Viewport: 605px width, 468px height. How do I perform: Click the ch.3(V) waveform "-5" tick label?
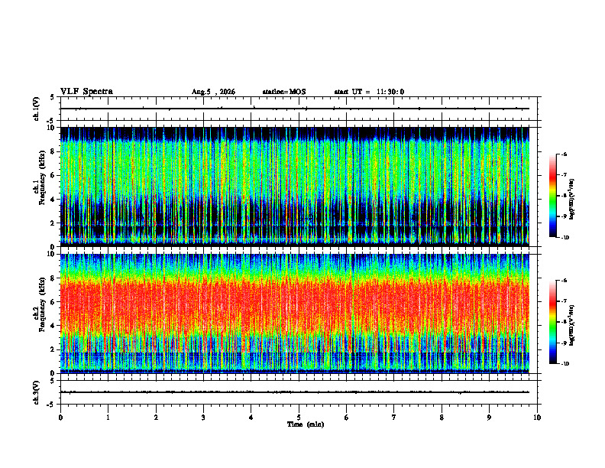click(51, 405)
